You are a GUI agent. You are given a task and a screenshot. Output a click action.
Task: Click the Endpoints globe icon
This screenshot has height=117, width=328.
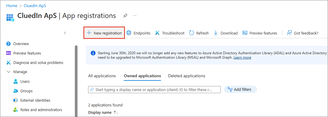(x=129, y=33)
